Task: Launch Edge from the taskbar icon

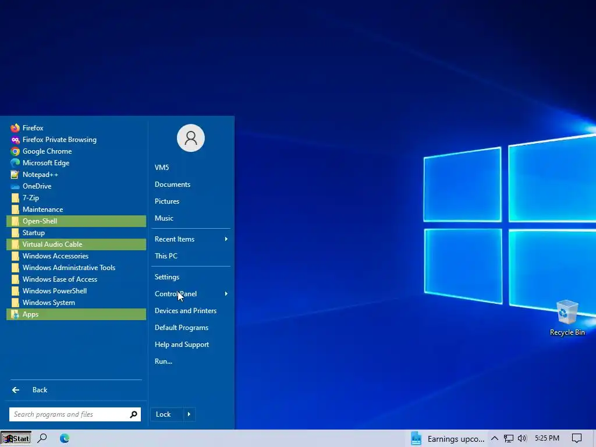Action: (x=65, y=438)
